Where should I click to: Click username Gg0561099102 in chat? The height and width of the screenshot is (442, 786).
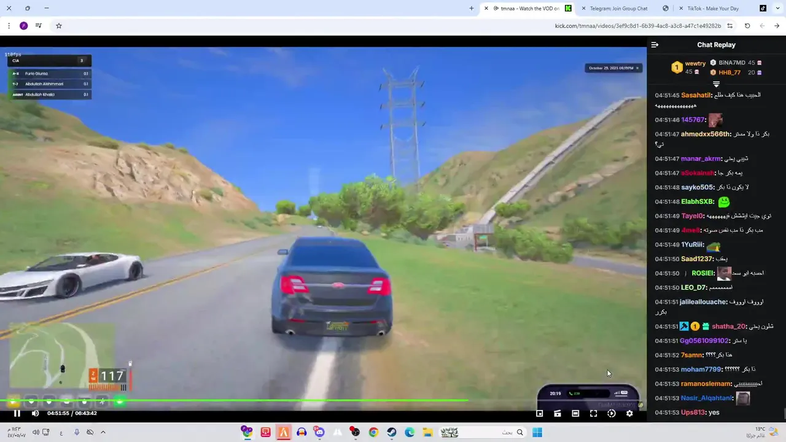click(704, 341)
